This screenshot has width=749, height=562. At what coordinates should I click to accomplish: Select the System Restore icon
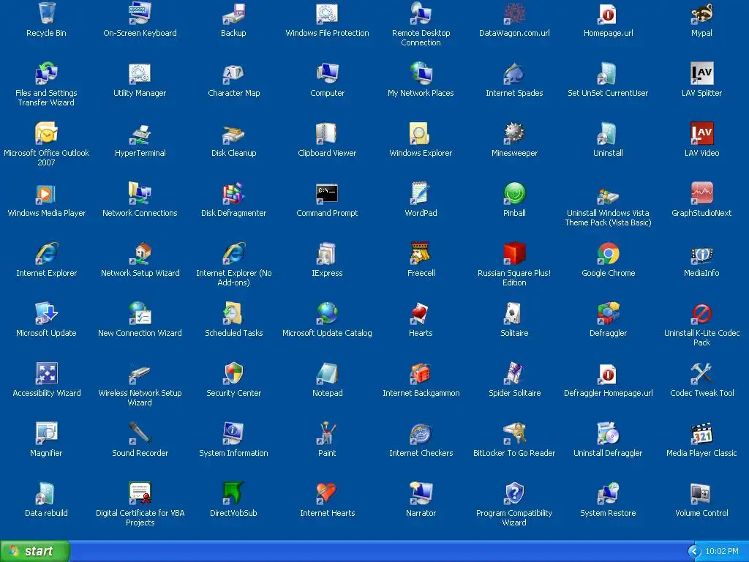point(608,493)
